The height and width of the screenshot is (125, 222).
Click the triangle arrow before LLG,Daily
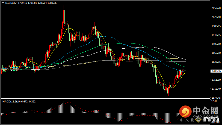[x=3, y=3]
